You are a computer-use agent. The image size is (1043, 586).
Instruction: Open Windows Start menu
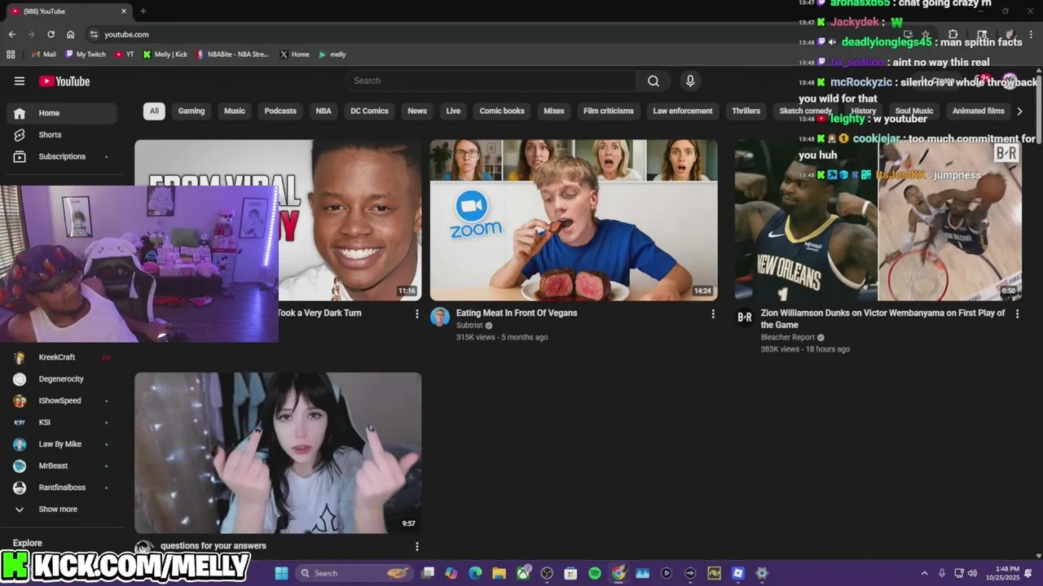click(x=281, y=573)
